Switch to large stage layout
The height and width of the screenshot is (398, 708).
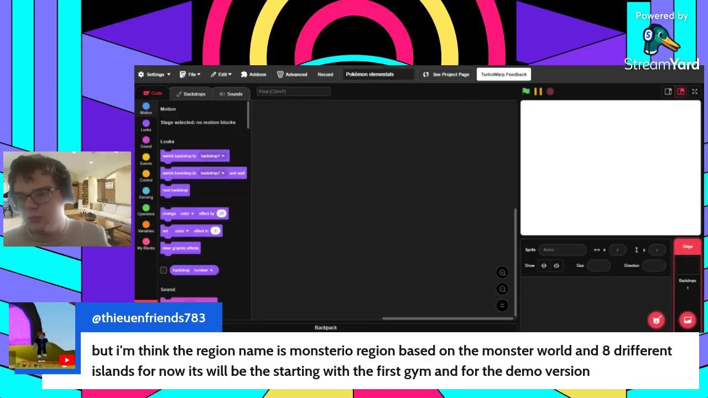[681, 92]
